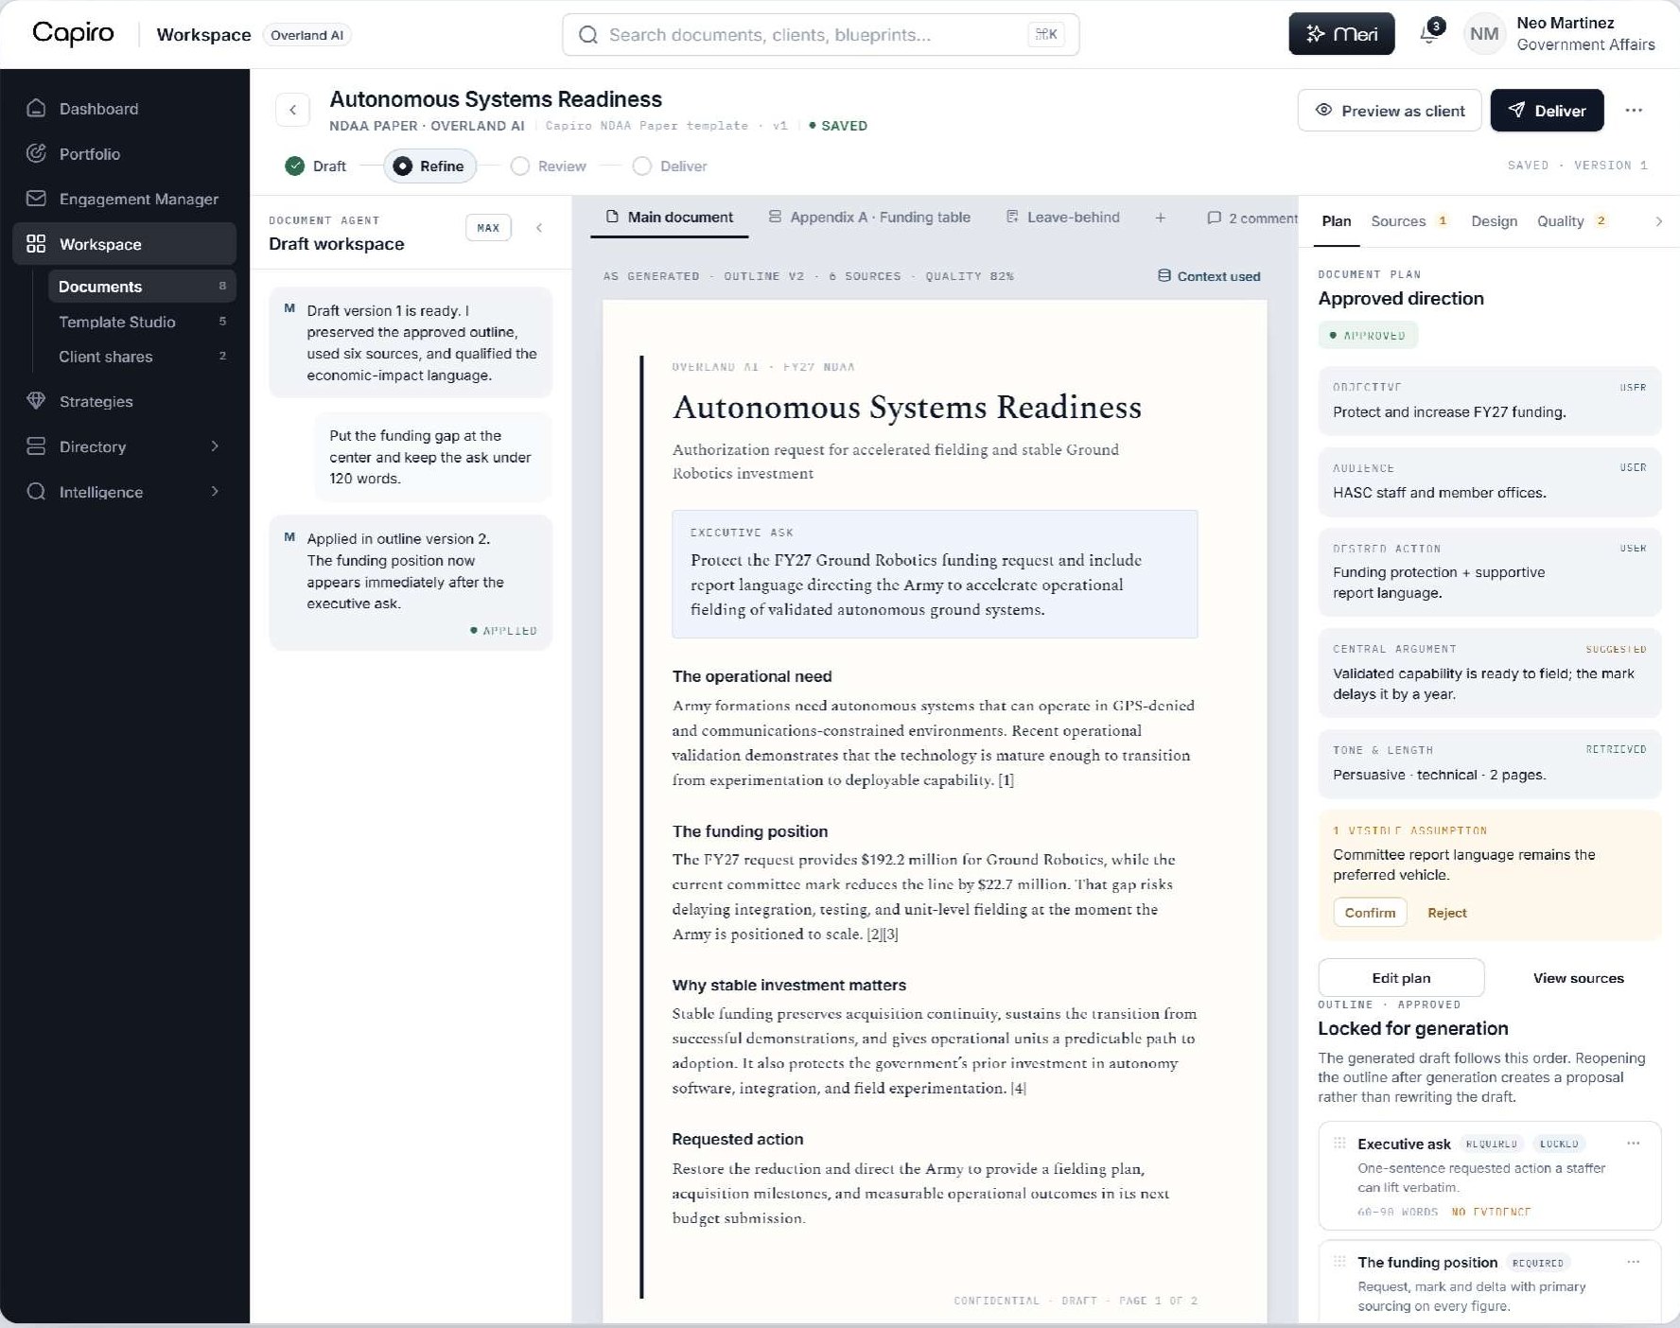Viewport: 1680px width, 1328px height.
Task: Click Preview as client button
Action: coord(1390,111)
